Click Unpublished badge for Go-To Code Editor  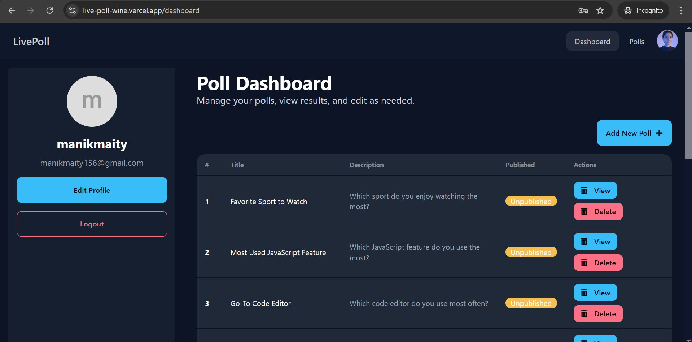tap(531, 303)
